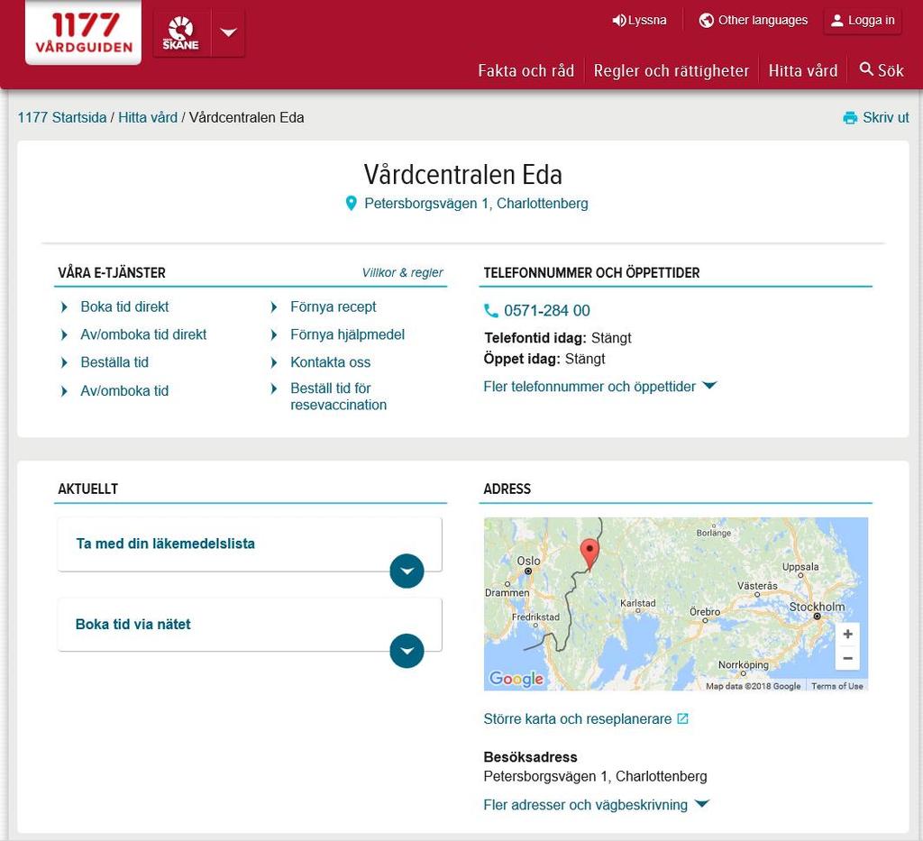Open Boka tid direkt service

coord(124,306)
